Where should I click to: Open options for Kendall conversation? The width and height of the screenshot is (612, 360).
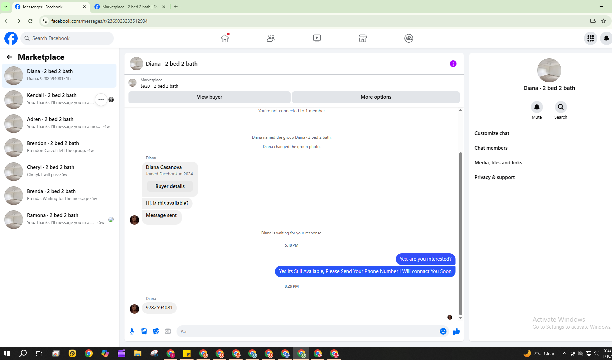pos(101,100)
